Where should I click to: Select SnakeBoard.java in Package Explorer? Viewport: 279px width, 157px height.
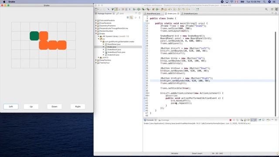click(x=114, y=49)
